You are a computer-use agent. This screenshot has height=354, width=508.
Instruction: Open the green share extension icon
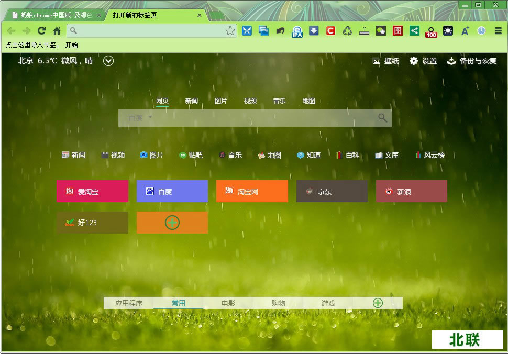click(x=414, y=31)
